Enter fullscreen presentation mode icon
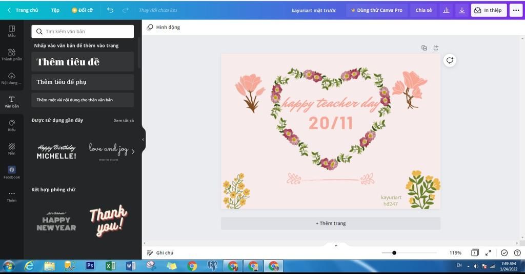This screenshot has height=274, width=525. pyautogui.click(x=489, y=253)
